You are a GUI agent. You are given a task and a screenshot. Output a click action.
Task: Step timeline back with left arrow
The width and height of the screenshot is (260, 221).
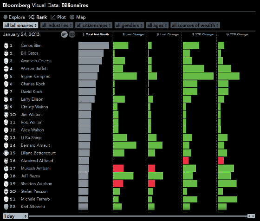point(249,216)
